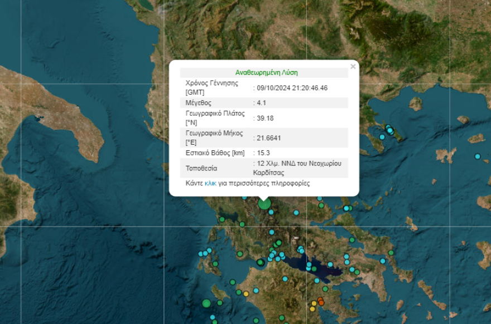Click the Αναθεωρημένη Λύση popup header
Image resolution: width=491 pixels, height=324 pixels.
pos(266,71)
